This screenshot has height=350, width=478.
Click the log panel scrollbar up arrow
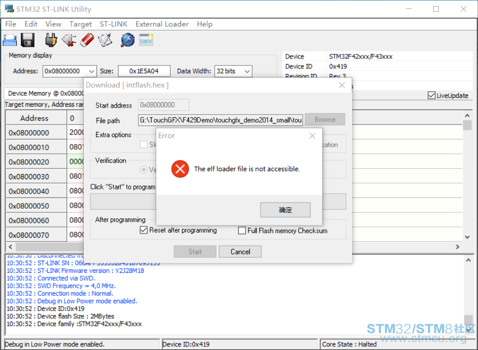[469, 260]
